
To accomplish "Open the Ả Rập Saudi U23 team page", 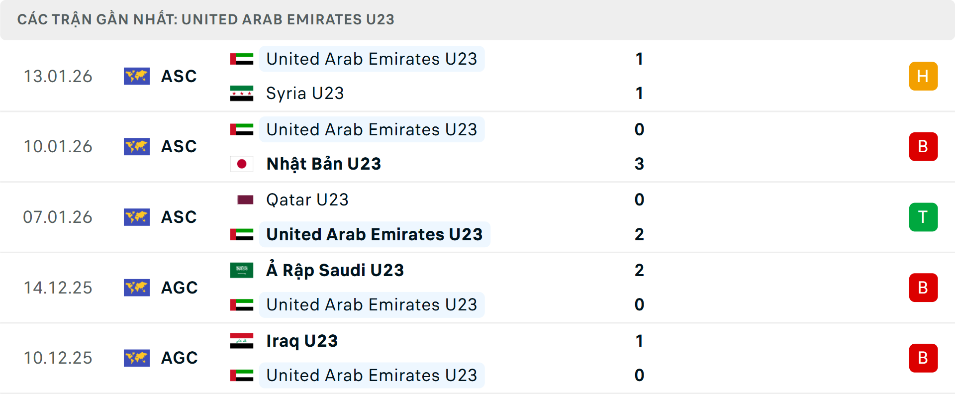I will point(334,270).
